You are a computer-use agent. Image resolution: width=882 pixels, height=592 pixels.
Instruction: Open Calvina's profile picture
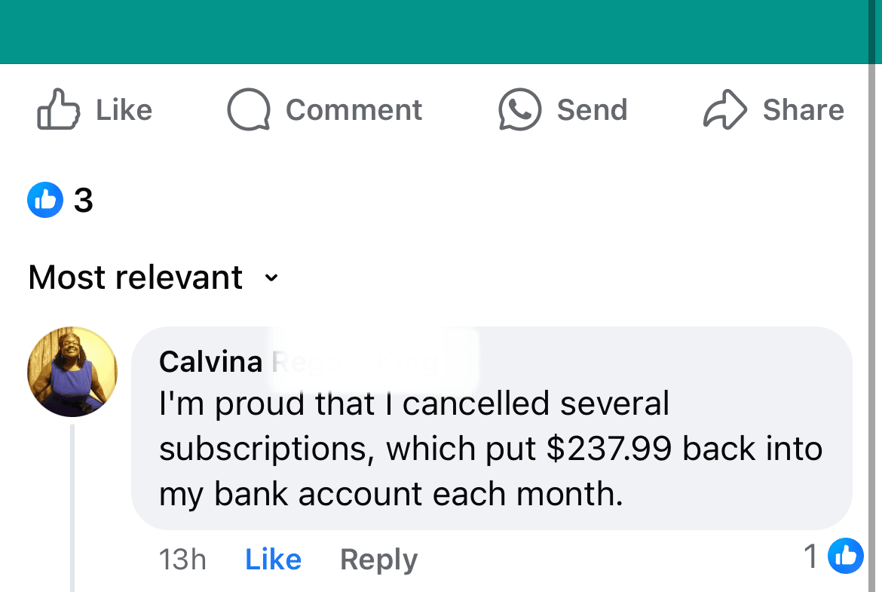tap(72, 372)
